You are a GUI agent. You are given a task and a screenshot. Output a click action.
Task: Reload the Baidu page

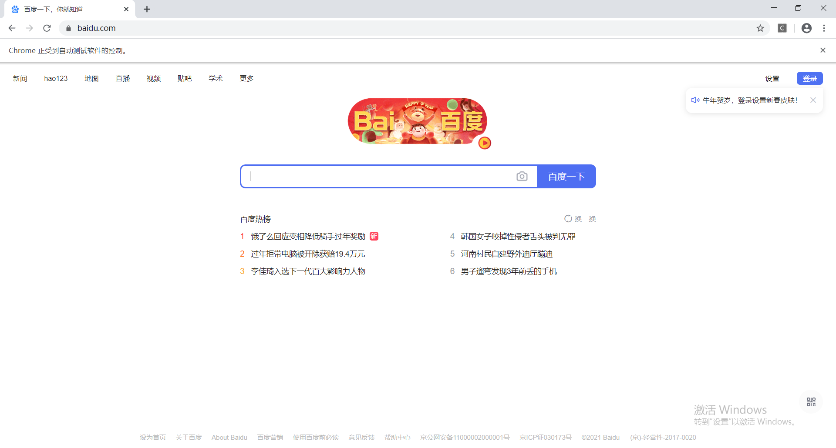[47, 28]
